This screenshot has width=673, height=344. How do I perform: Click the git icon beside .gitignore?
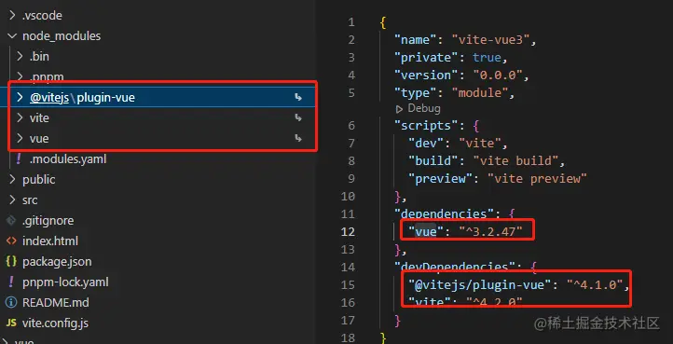[x=11, y=221]
